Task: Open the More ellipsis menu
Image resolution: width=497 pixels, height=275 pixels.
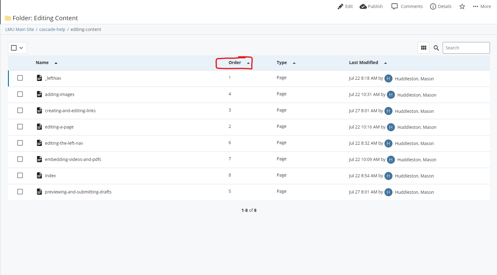Action: pos(482,6)
